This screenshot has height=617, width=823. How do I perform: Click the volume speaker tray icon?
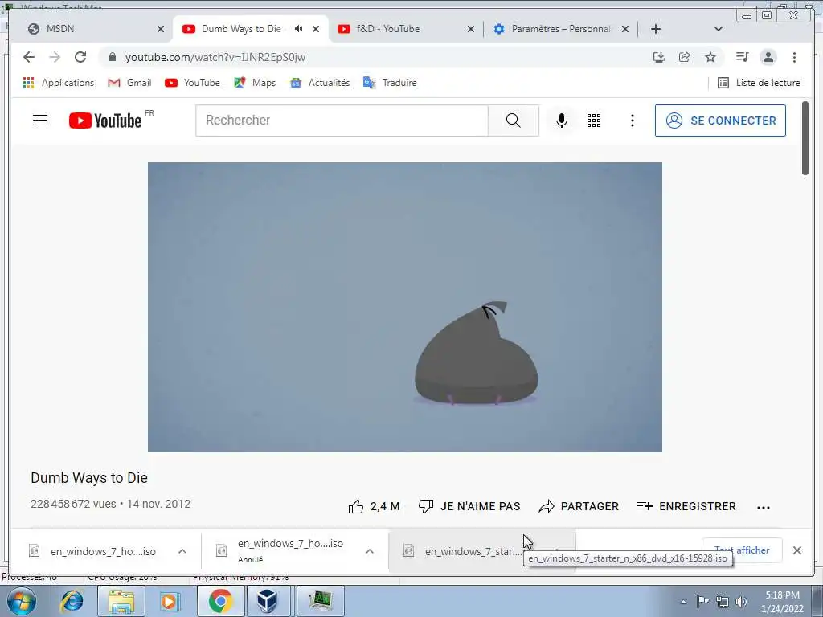(x=741, y=602)
